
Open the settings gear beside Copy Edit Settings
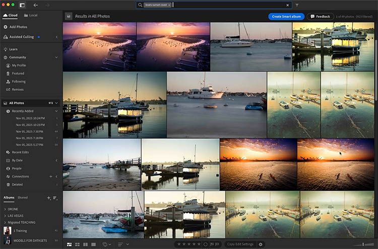pyautogui.click(x=261, y=244)
